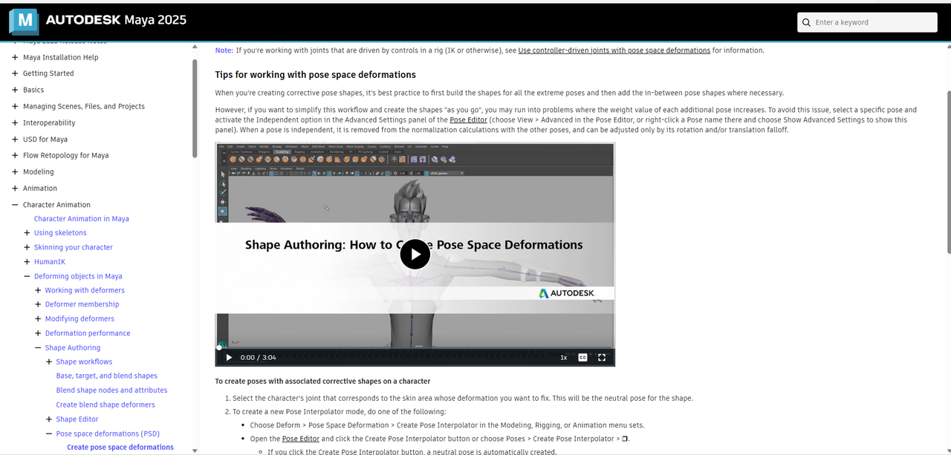
Task: Expand Shape workflows node
Action: (x=49, y=361)
